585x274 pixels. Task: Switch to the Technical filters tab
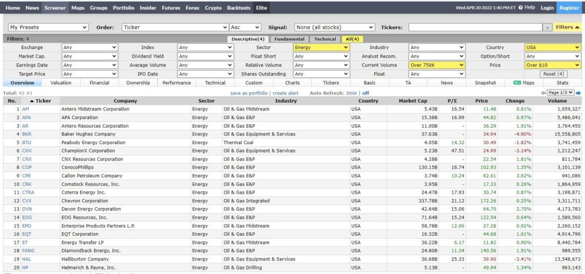[325, 39]
